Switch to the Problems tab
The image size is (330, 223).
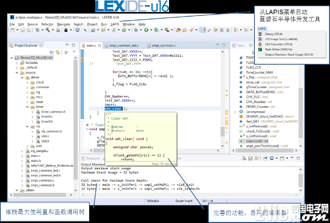tap(91, 158)
